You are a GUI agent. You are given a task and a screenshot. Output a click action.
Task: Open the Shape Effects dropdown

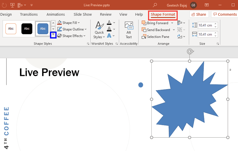point(71,36)
